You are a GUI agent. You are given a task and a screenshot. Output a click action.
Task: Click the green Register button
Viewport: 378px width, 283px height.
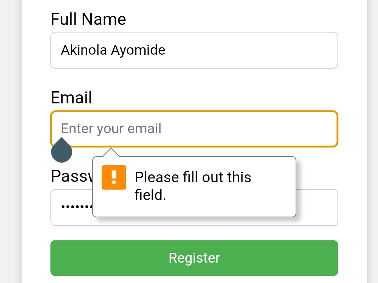pyautogui.click(x=194, y=258)
